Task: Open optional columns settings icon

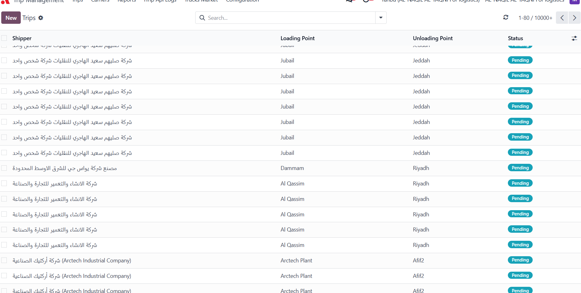Action: (574, 38)
